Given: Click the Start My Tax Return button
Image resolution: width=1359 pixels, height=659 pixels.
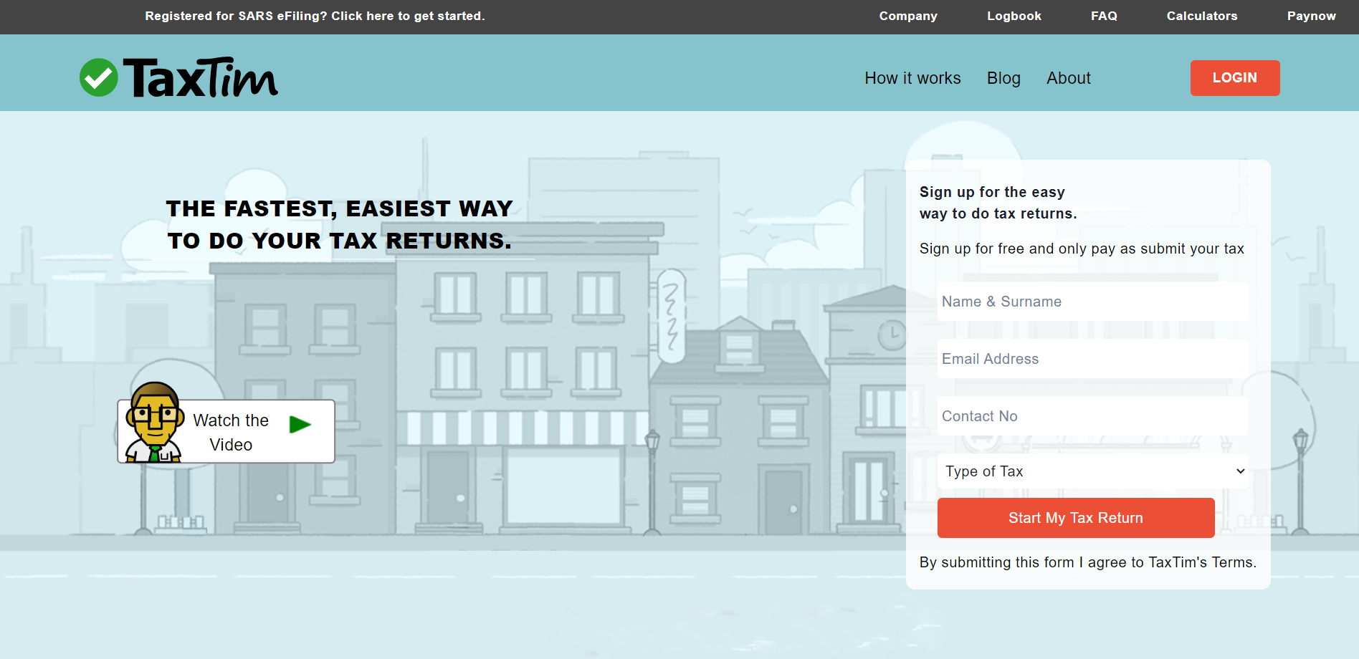Looking at the screenshot, I should tap(1075, 518).
